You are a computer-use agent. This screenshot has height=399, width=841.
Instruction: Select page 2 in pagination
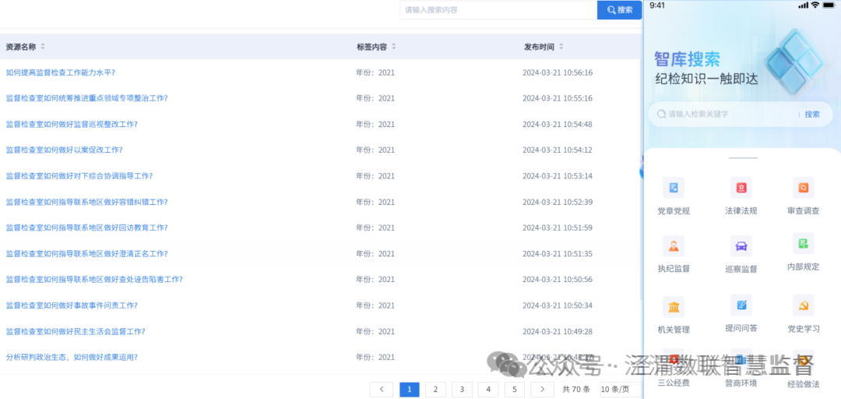[x=435, y=390]
